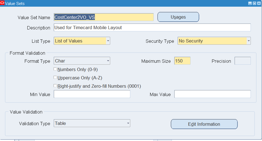The height and width of the screenshot is (141, 262).
Task: Open the List Type dropdown
Action: [108, 41]
